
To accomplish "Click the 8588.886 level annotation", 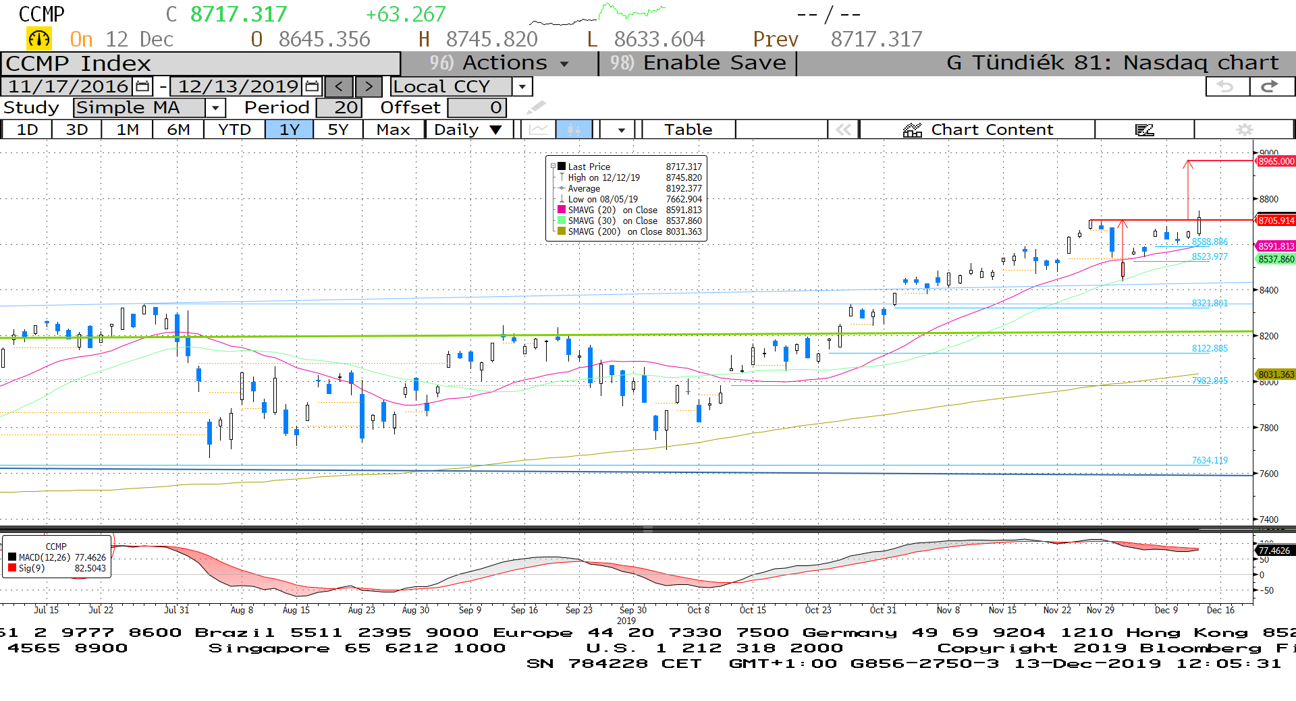I will (x=1210, y=242).
